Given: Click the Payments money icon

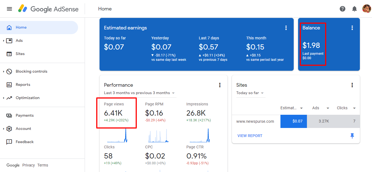Looking at the screenshot, I should click(9, 116).
